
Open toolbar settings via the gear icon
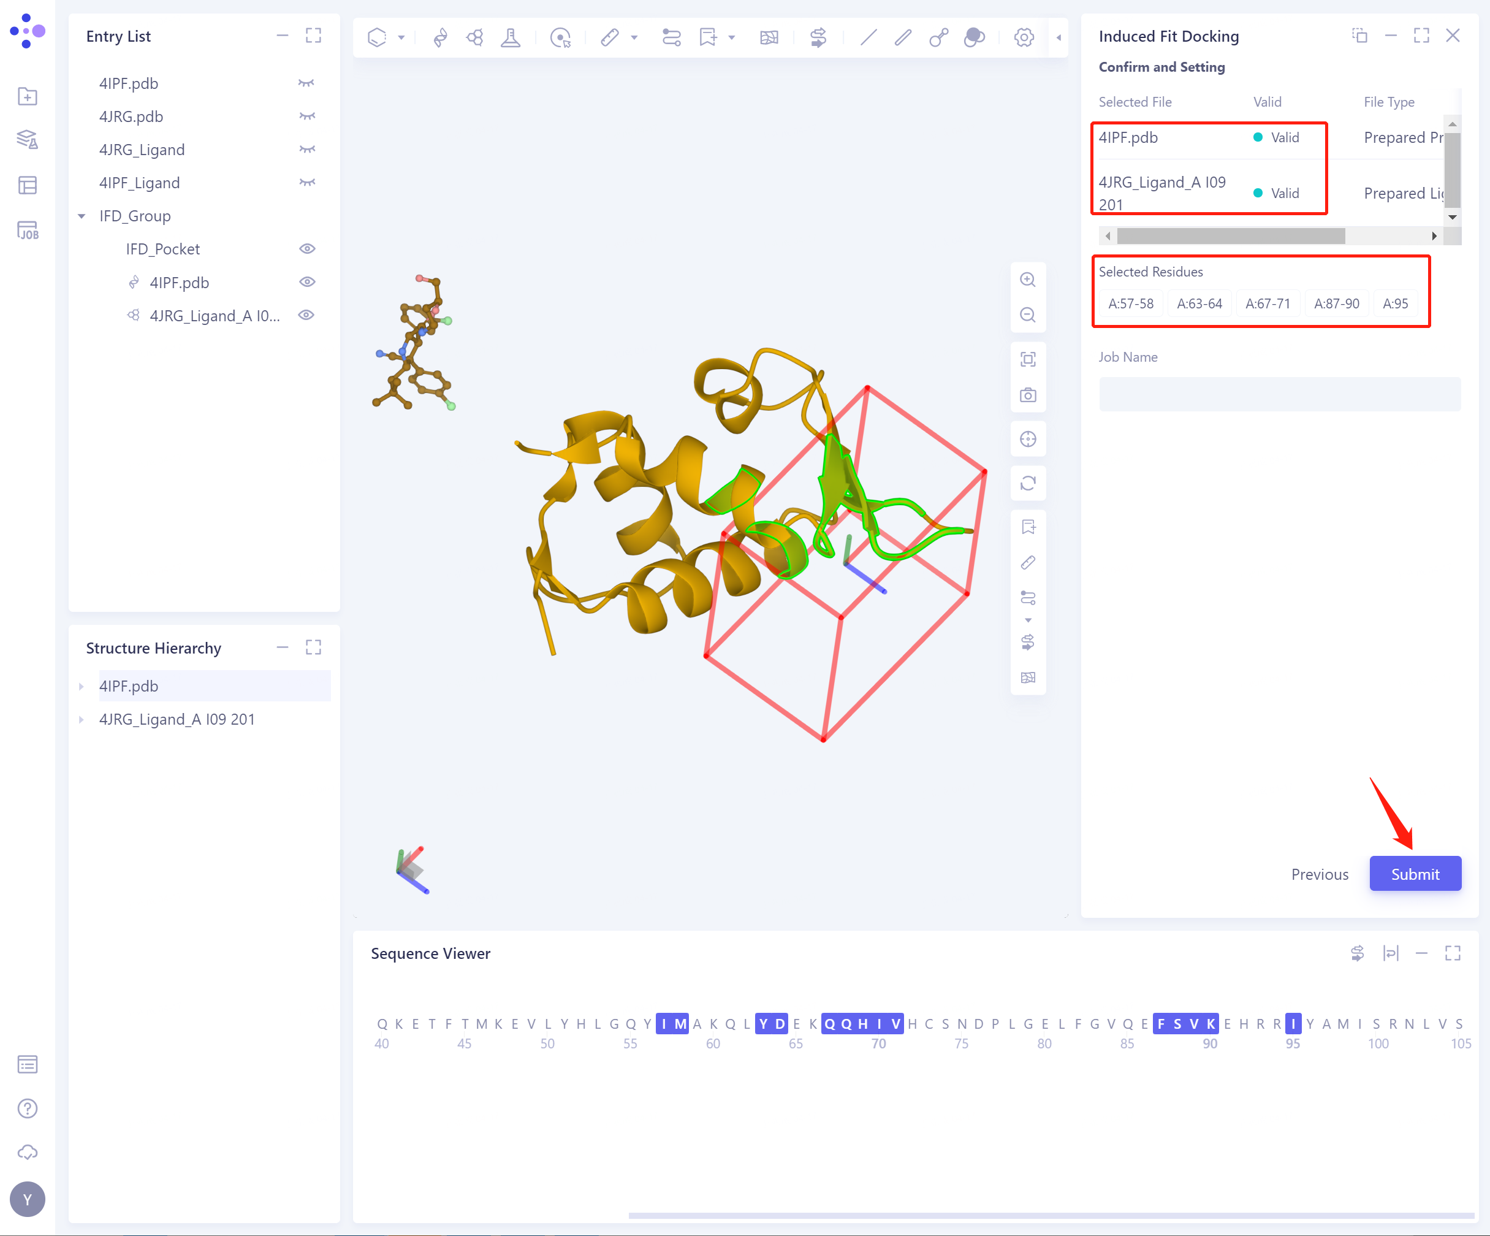coord(1024,37)
